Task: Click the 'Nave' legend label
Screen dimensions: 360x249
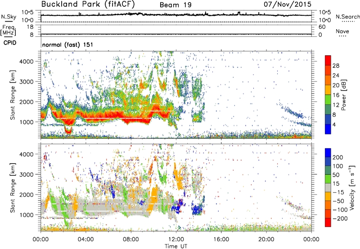Action: (342, 31)
